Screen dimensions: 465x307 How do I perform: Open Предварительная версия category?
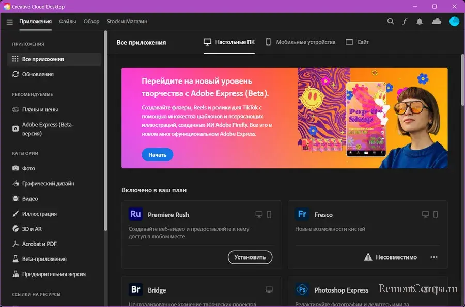54,274
